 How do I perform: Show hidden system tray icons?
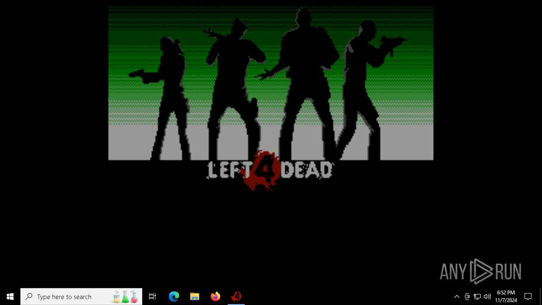tap(457, 297)
